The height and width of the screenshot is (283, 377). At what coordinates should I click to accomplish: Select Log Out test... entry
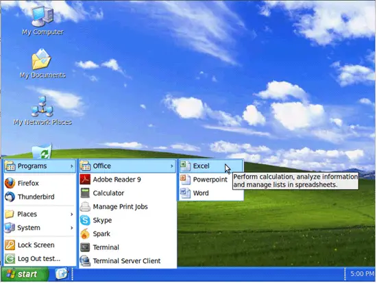pyautogui.click(x=40, y=259)
